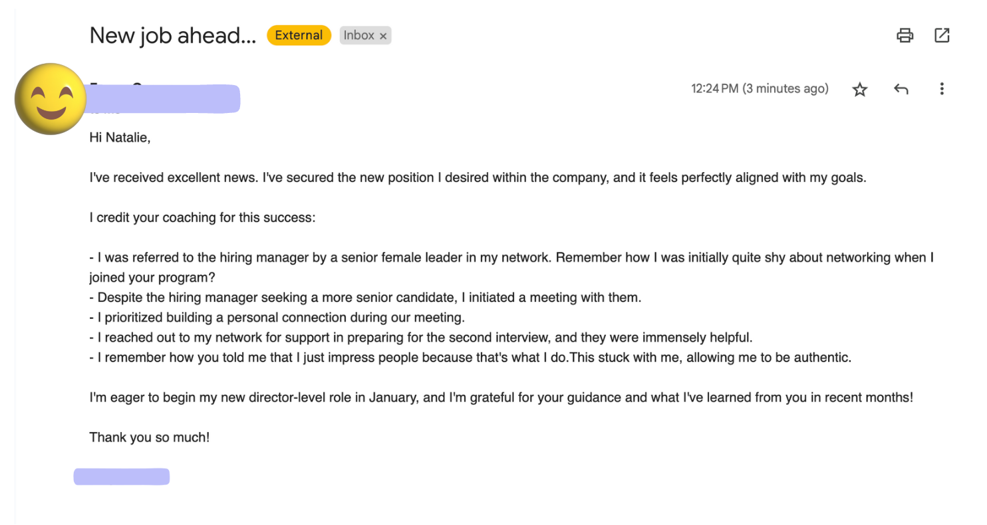The image size is (987, 525).
Task: Click the 12:24 PM timestamp
Action: pos(760,89)
